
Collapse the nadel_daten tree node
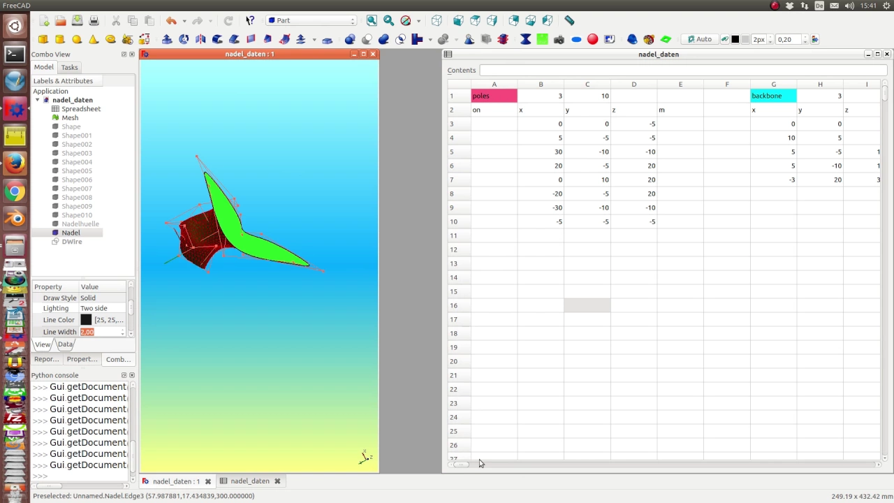(38, 100)
